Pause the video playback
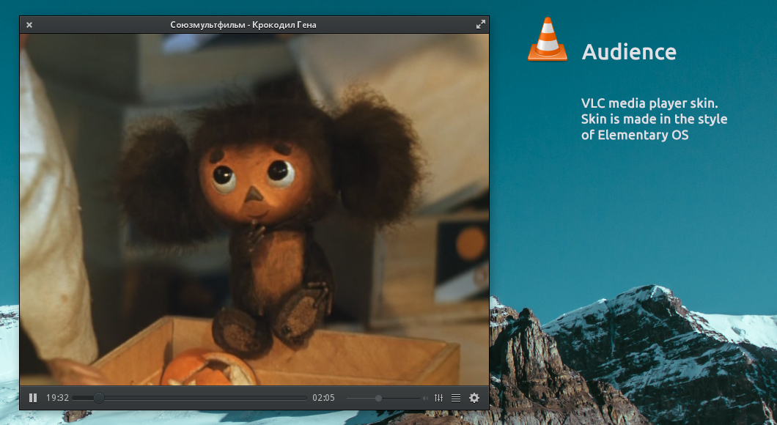 click(33, 398)
